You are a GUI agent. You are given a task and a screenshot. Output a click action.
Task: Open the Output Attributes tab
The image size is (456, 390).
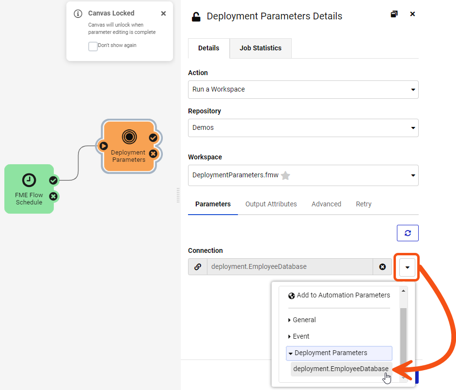[271, 204]
